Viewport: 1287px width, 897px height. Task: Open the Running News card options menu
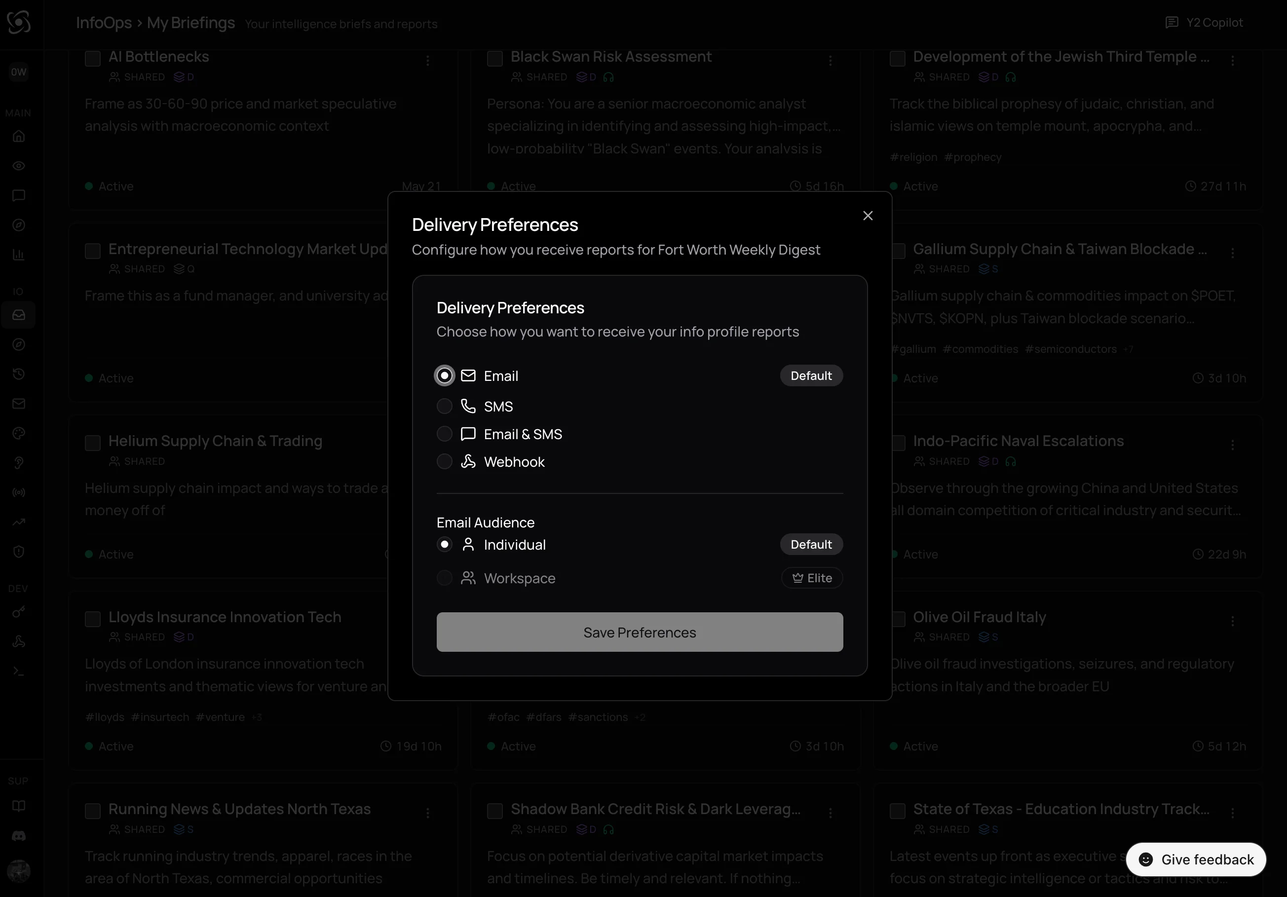(x=428, y=813)
